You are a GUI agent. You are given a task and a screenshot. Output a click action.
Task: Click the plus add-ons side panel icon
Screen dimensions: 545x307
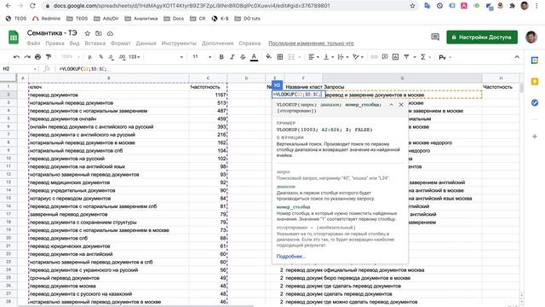tap(535, 136)
